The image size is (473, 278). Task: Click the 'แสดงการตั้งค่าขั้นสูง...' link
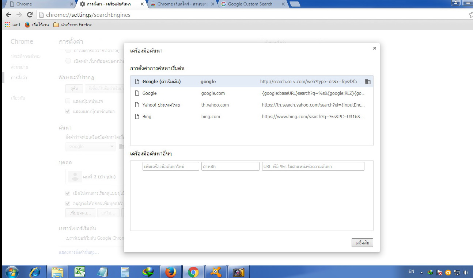click(x=79, y=252)
